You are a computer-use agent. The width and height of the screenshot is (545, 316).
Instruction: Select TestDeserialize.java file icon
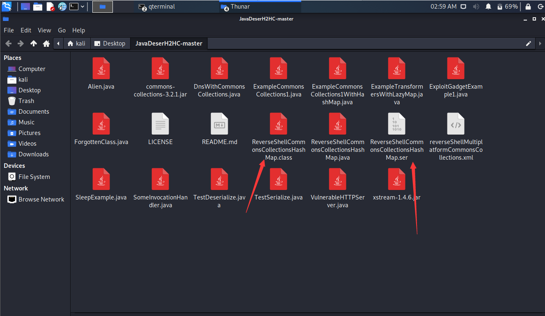[x=219, y=179]
